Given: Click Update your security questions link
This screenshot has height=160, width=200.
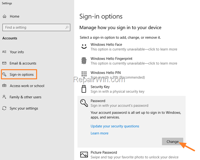Looking at the screenshot, I should pyautogui.click(x=115, y=126).
